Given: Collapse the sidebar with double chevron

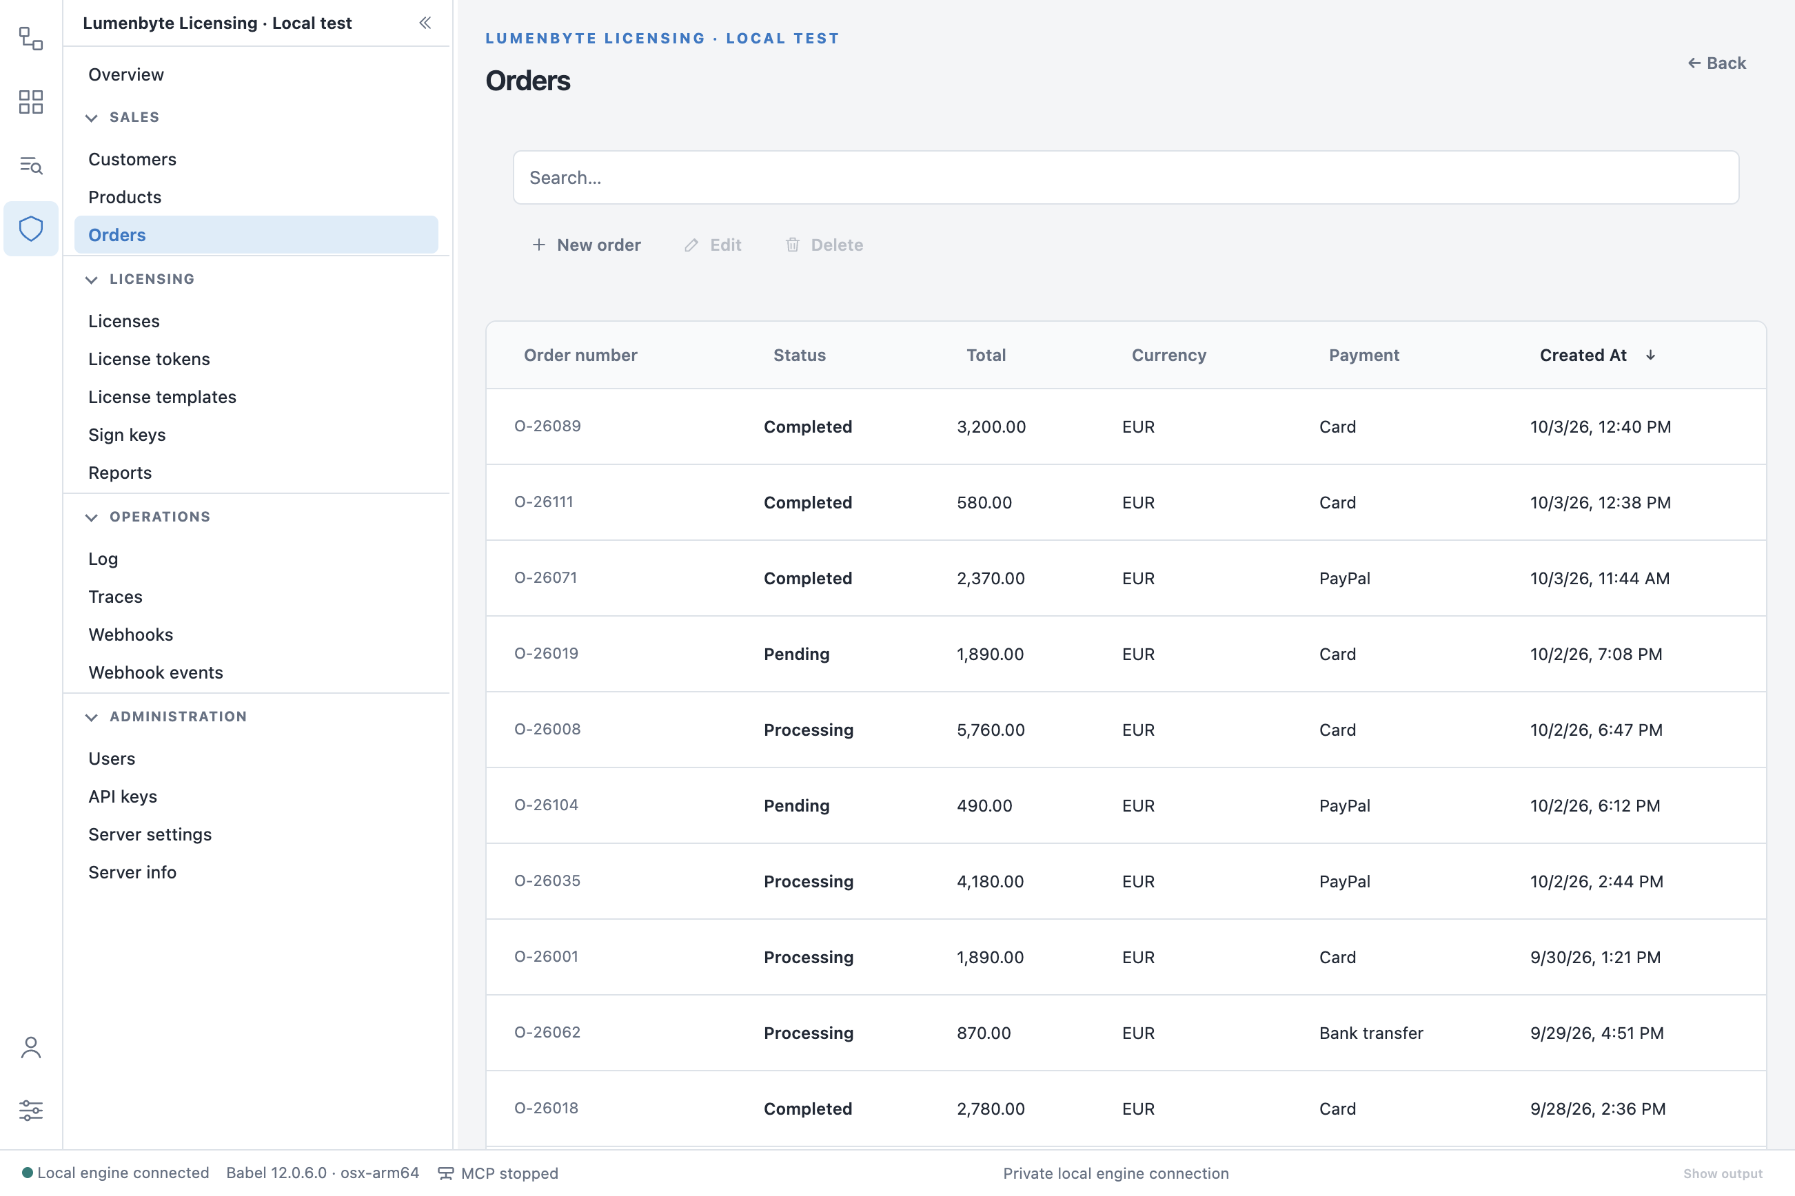Looking at the screenshot, I should (x=425, y=23).
